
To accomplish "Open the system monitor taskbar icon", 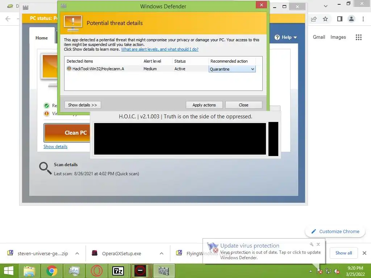I will click(x=74, y=271).
